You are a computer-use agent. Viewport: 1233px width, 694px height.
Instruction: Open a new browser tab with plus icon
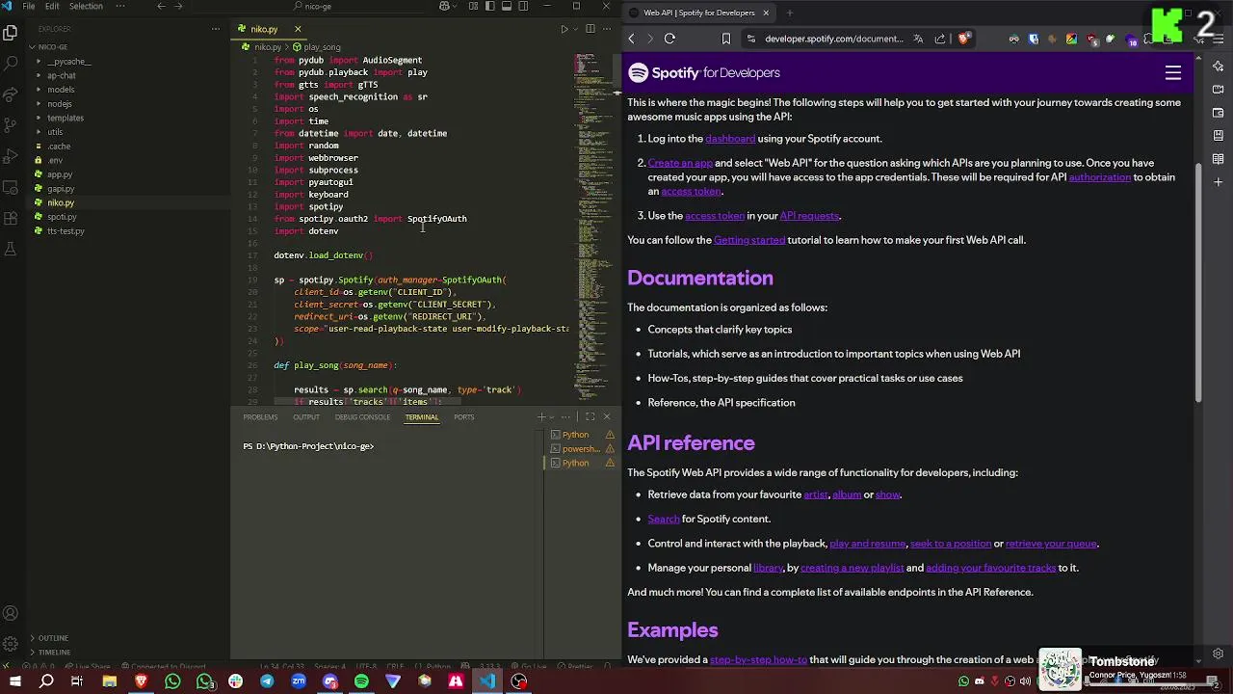[x=789, y=13]
